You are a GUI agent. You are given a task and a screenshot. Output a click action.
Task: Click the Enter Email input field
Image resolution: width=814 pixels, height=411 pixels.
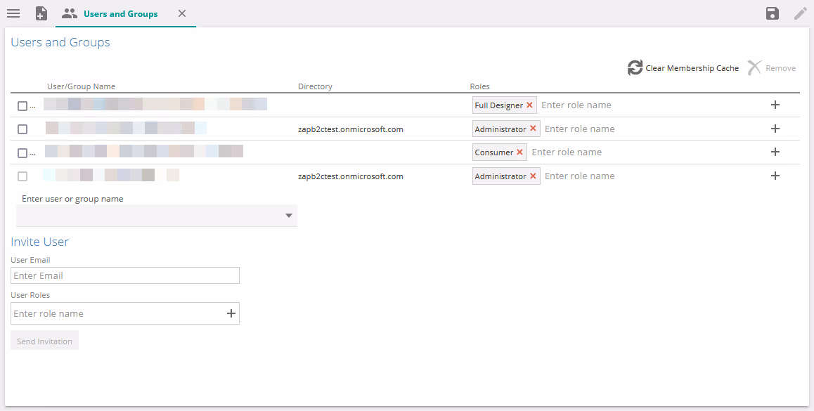[125, 275]
